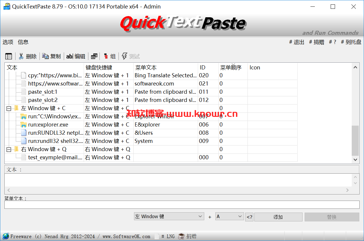Click the page icon beside cpy:"https://www.bi...
364x241 pixels.
[x=24, y=75]
